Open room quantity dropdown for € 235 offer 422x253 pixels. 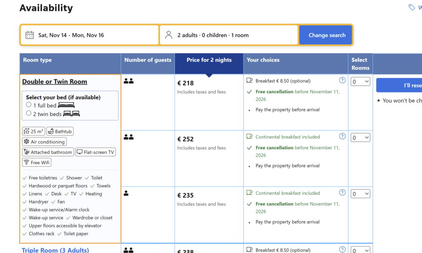click(x=361, y=194)
